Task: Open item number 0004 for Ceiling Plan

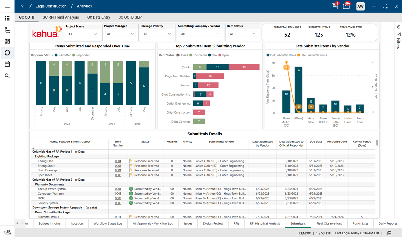Action: pyautogui.click(x=118, y=161)
